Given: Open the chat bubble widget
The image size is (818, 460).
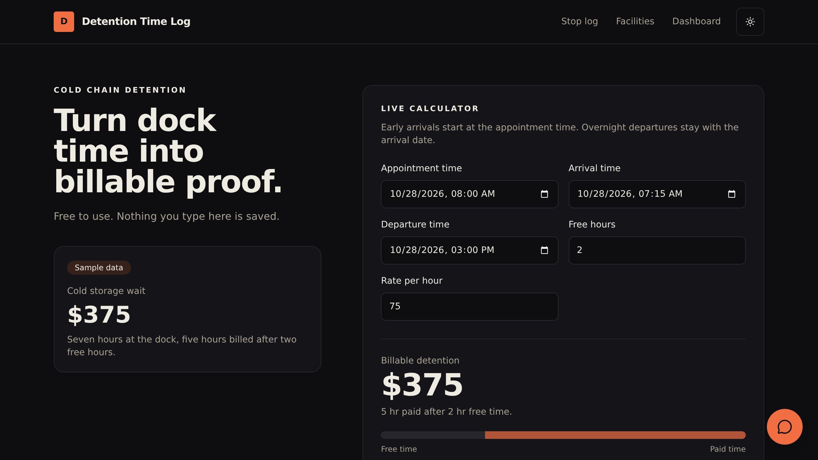Looking at the screenshot, I should (784, 427).
